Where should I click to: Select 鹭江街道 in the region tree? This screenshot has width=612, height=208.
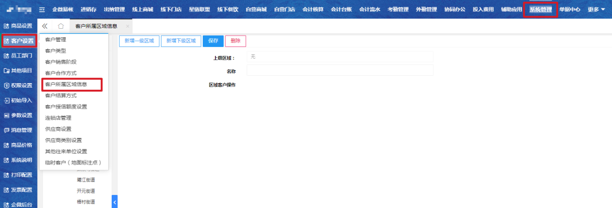pyautogui.click(x=86, y=180)
